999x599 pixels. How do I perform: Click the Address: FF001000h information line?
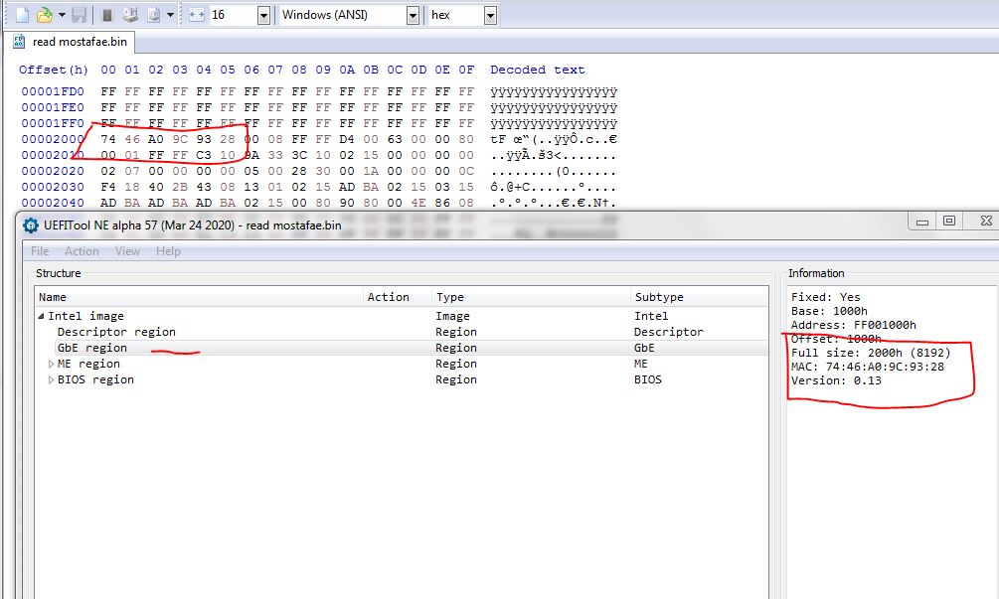click(x=853, y=325)
